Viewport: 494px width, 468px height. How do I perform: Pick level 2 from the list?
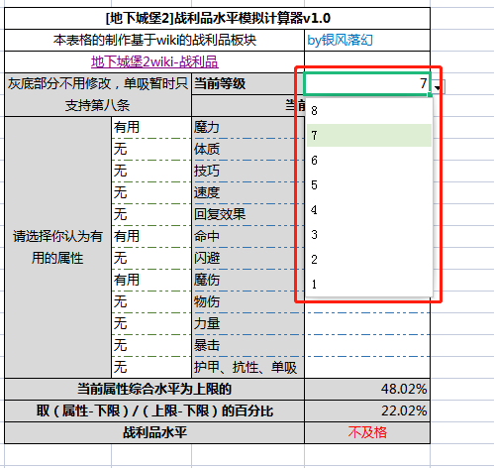point(369,260)
